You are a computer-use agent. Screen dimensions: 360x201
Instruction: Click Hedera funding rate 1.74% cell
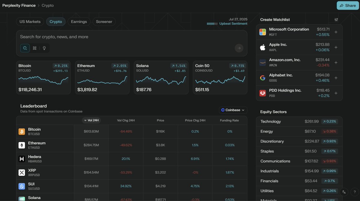(230, 159)
